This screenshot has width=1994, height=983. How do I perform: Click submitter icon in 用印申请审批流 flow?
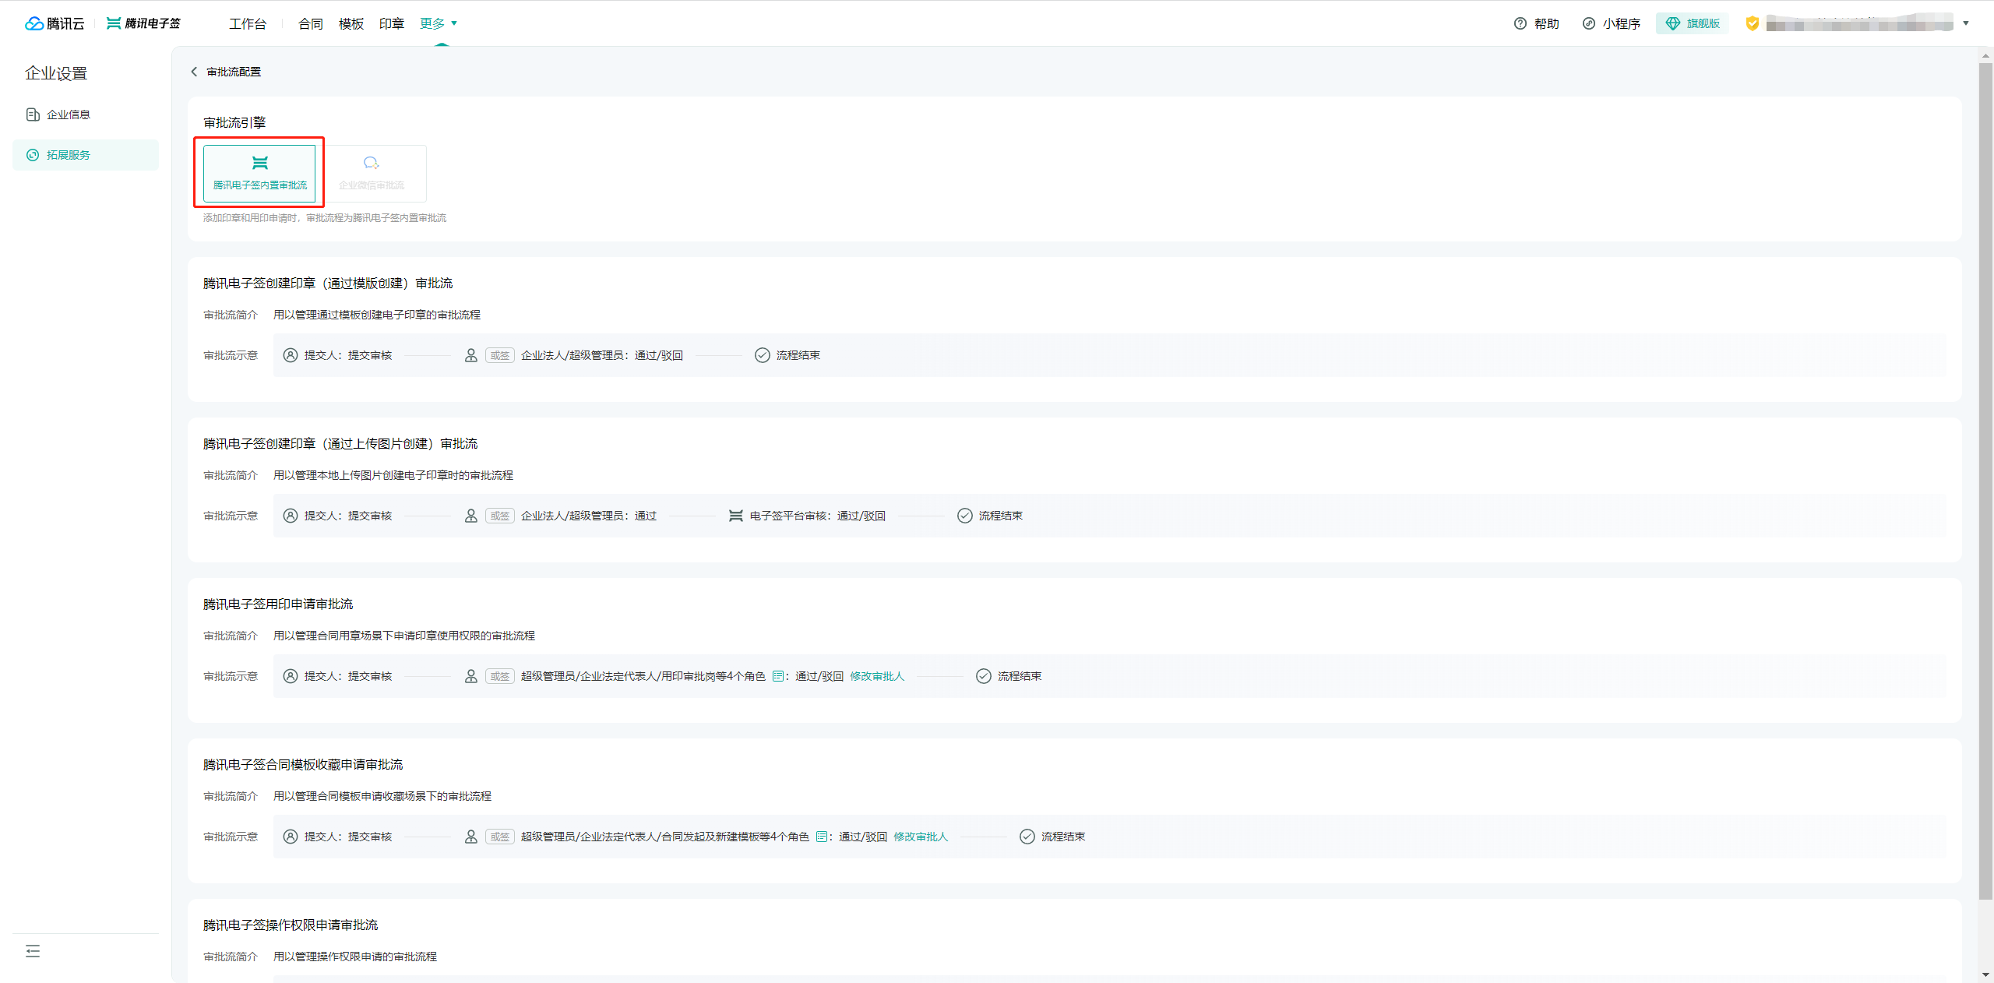[291, 676]
